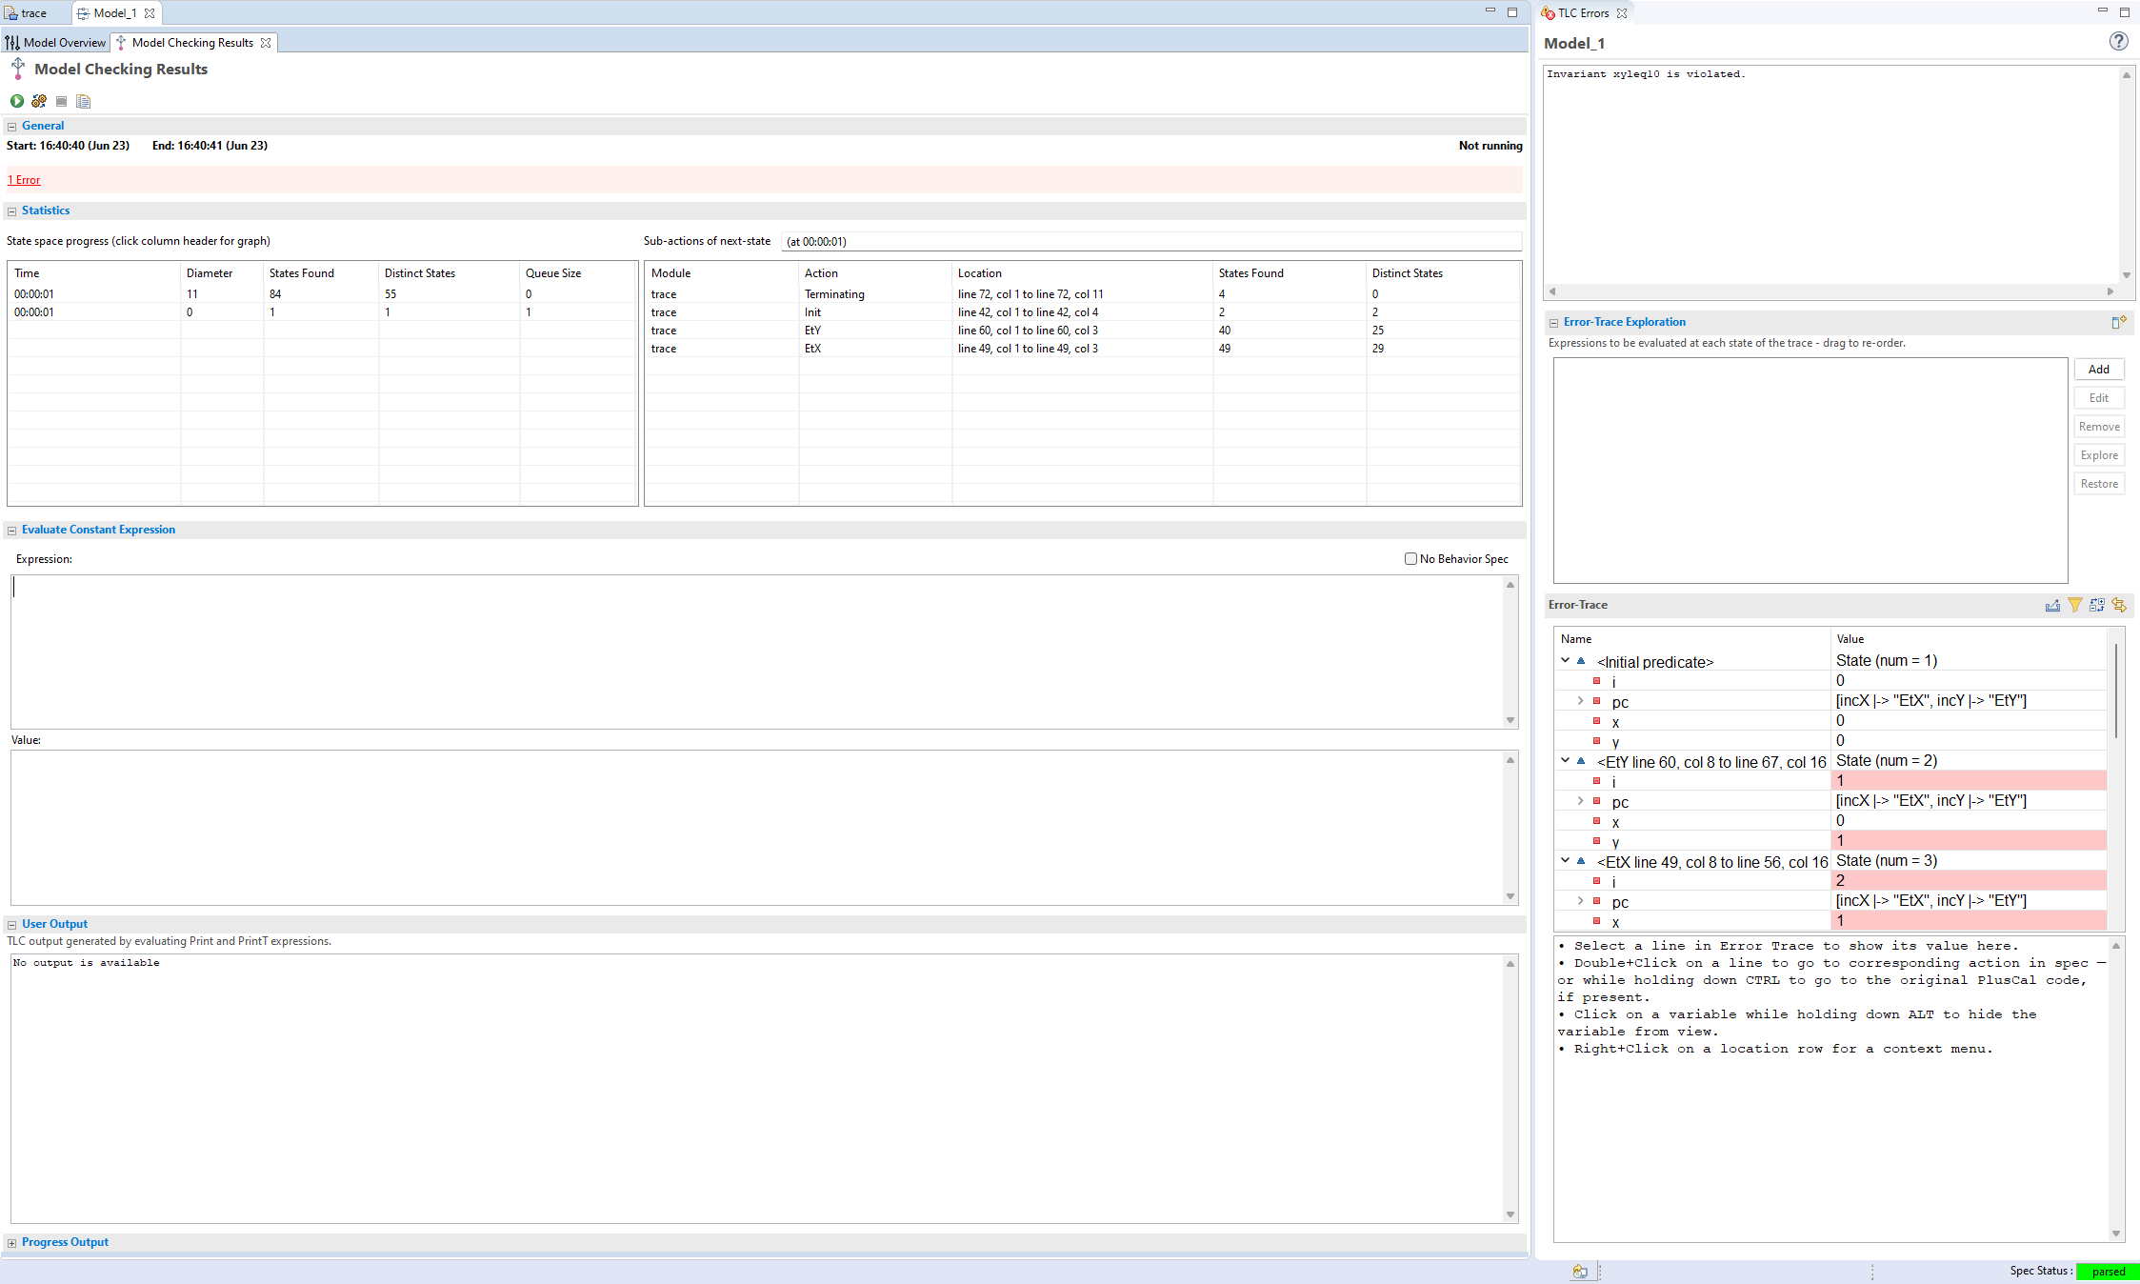
Task: Click the Remove expression button
Action: point(2099,427)
